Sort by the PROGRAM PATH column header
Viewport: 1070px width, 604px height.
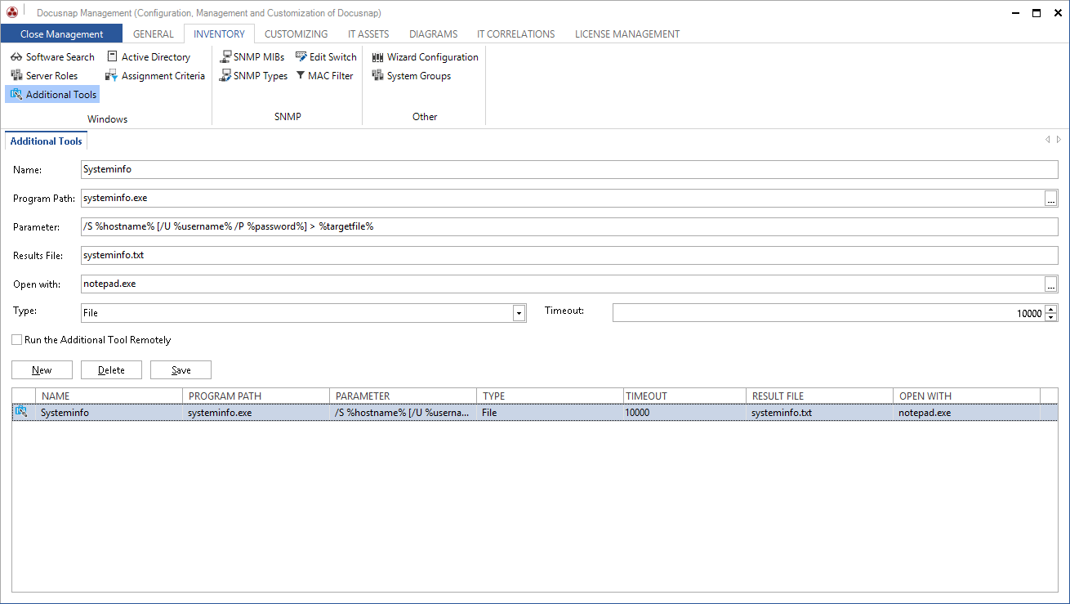[x=256, y=396]
